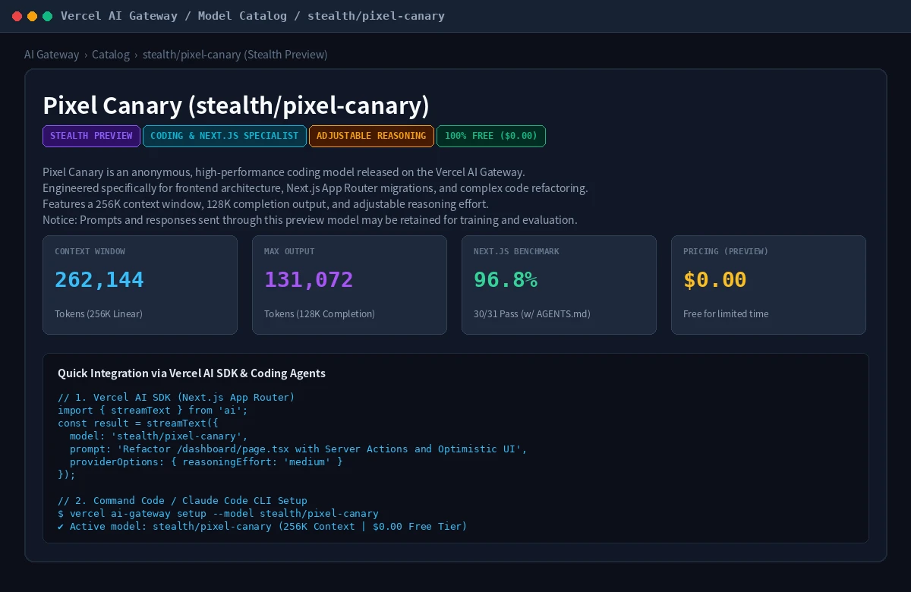
Task: Click the import { streamText } code line
Action: click(x=153, y=410)
